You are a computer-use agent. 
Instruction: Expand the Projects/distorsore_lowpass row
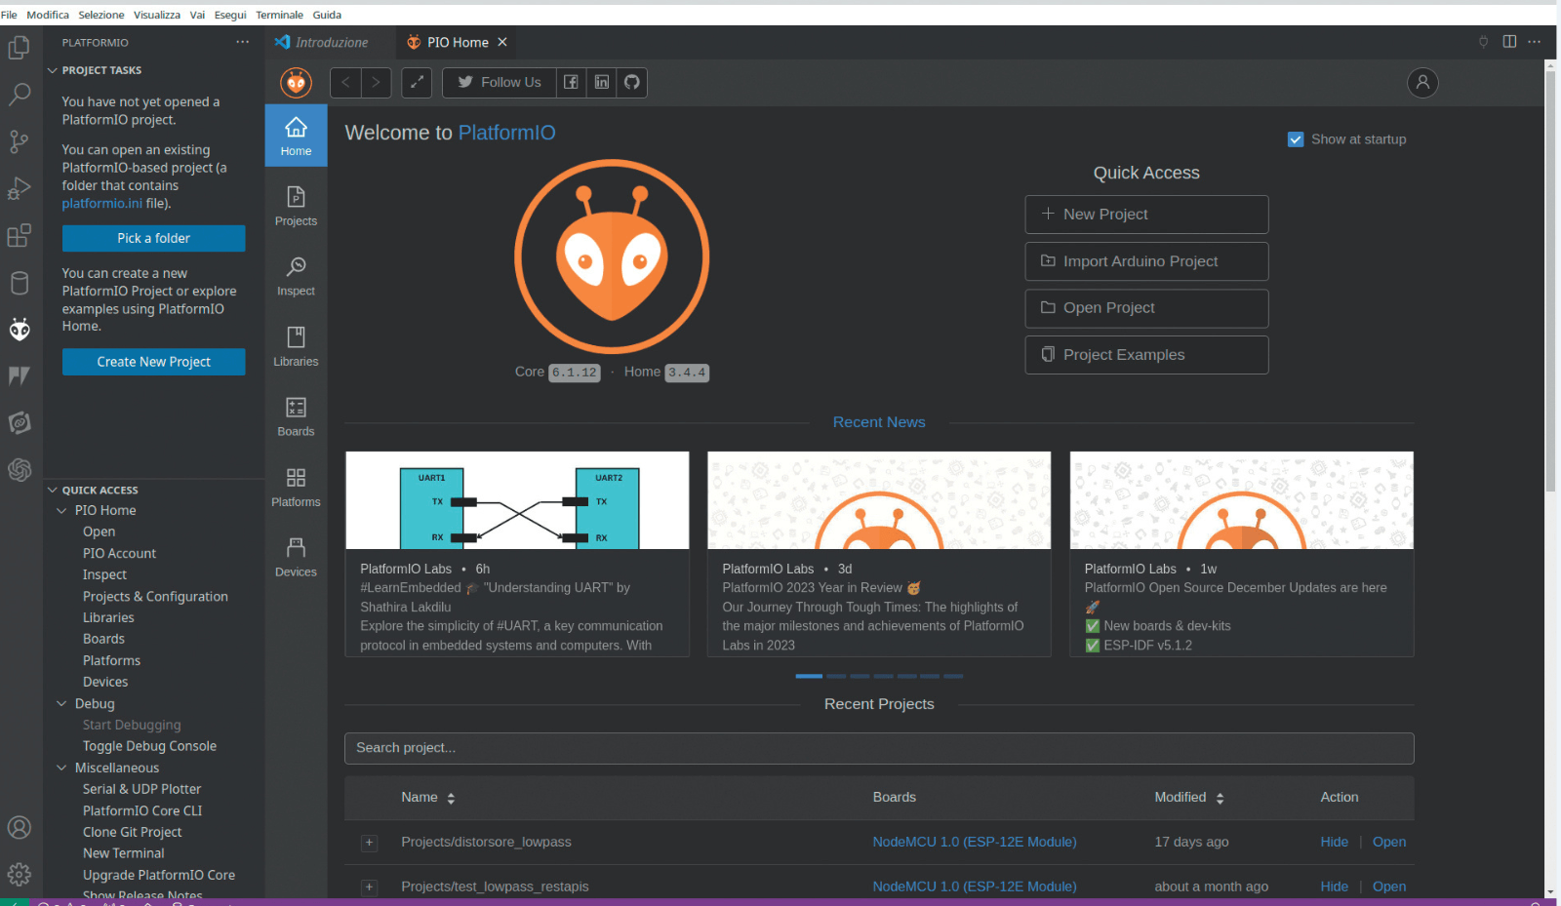pyautogui.click(x=369, y=843)
